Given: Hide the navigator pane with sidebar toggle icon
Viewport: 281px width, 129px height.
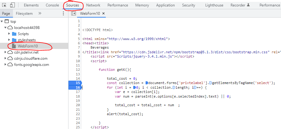Looking at the screenshot, I should [x=73, y=14].
